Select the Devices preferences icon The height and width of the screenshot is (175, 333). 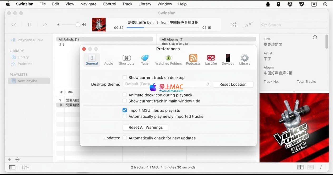click(x=228, y=60)
